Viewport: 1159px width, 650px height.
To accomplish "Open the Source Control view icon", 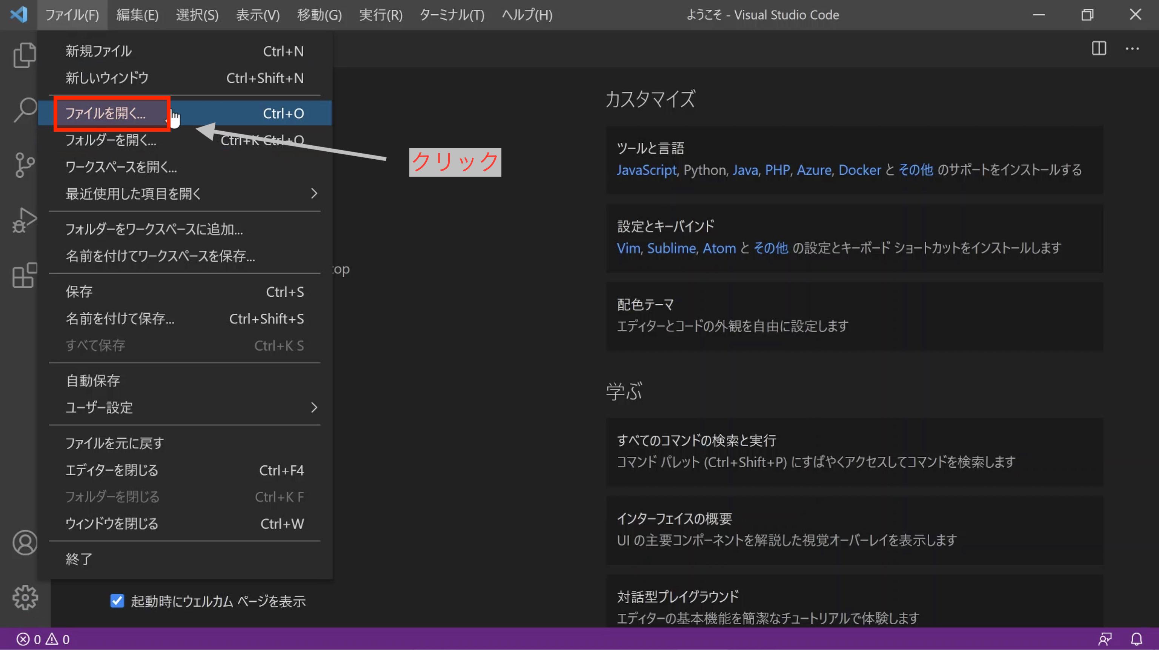I will 25,165.
